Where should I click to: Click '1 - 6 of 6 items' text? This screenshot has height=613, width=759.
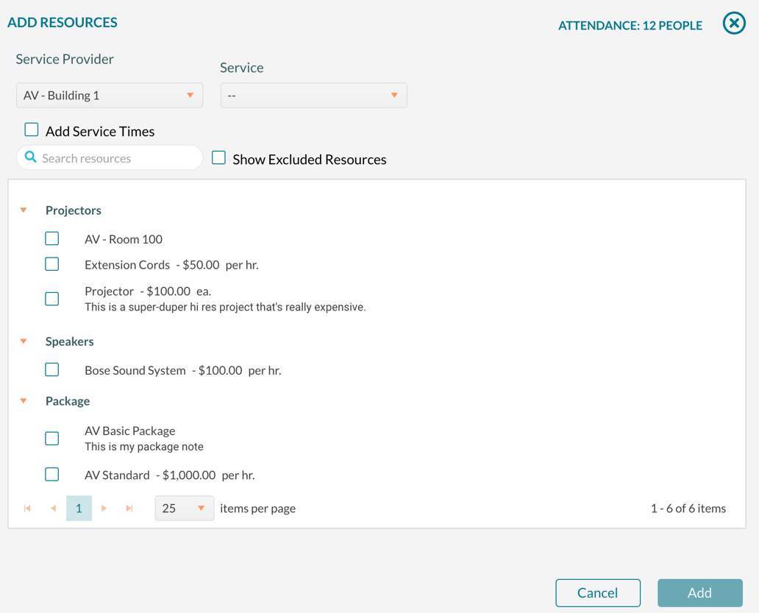pos(688,508)
